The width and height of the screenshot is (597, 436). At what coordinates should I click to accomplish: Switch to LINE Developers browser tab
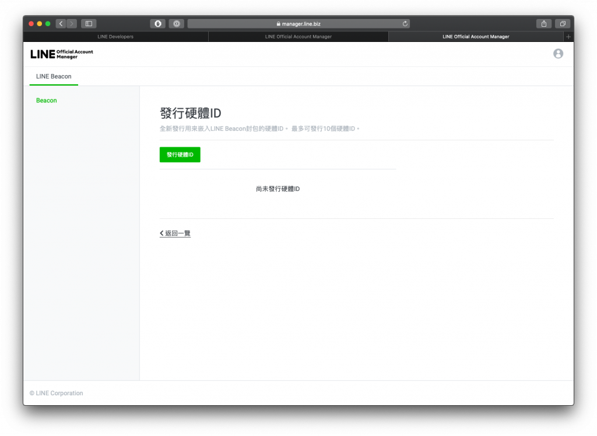[115, 37]
